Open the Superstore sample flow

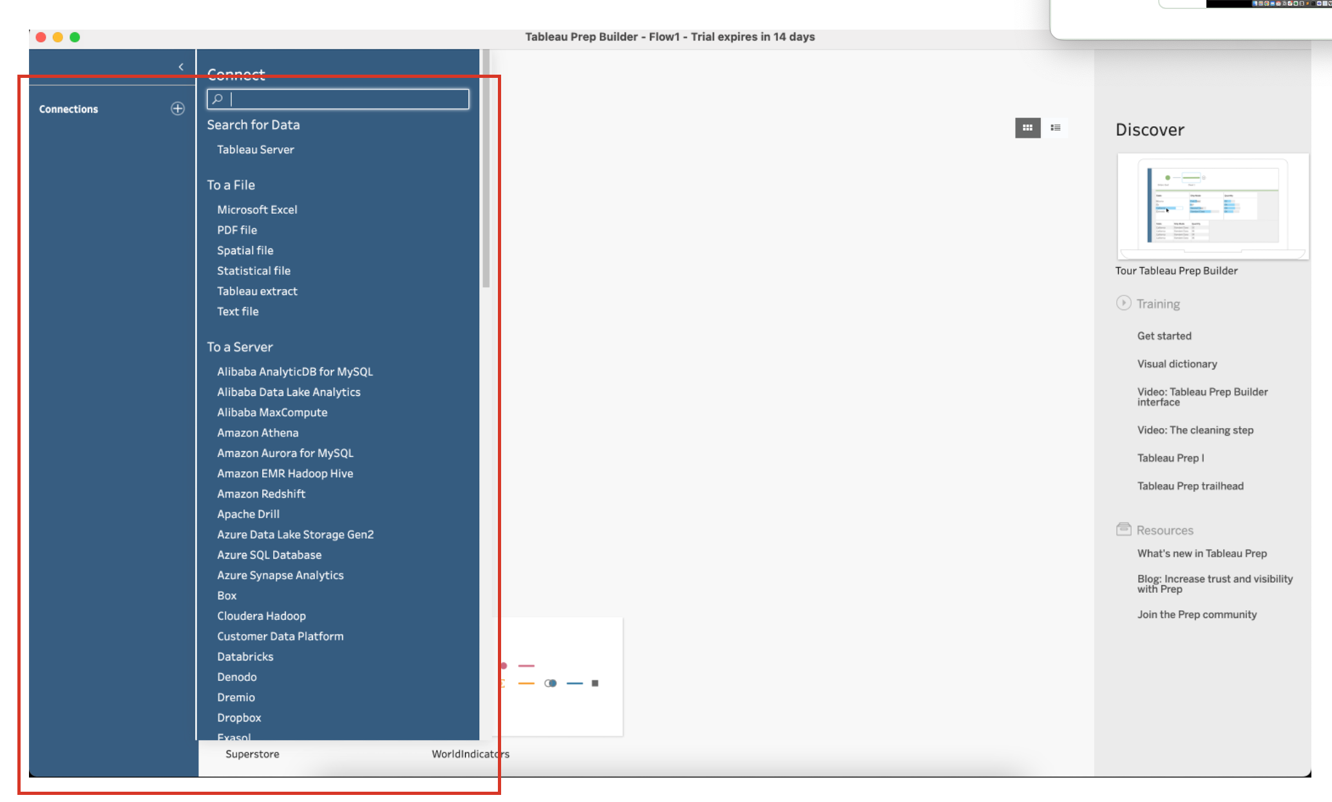[252, 754]
